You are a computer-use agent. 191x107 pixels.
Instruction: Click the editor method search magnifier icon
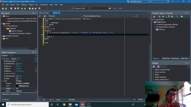137,16
